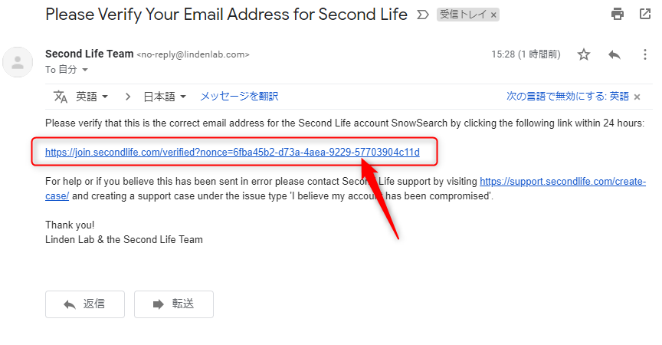662x345 pixels.
Task: Dismiss the translation bar with x
Action: tap(637, 97)
